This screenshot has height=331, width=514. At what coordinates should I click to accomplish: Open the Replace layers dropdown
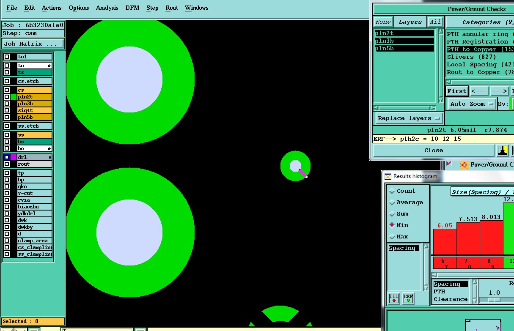[409, 118]
